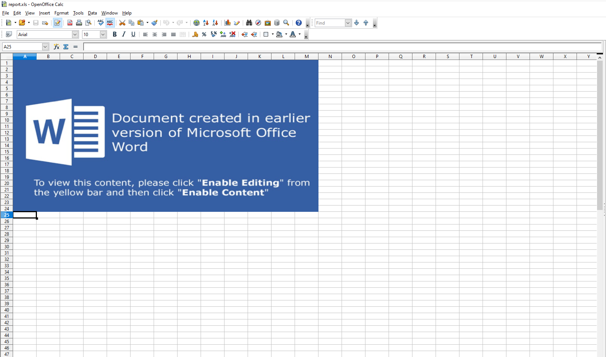The height and width of the screenshot is (357, 606).
Task: Open the Data menu
Action: point(92,13)
